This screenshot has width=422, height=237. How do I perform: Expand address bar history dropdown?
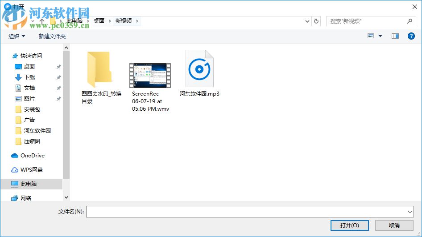click(307, 21)
